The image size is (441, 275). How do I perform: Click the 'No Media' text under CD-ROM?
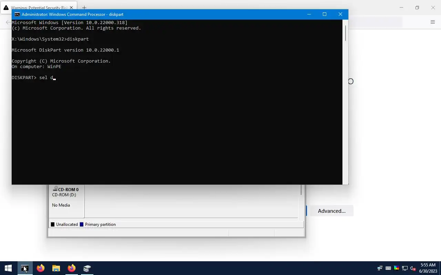pyautogui.click(x=61, y=205)
